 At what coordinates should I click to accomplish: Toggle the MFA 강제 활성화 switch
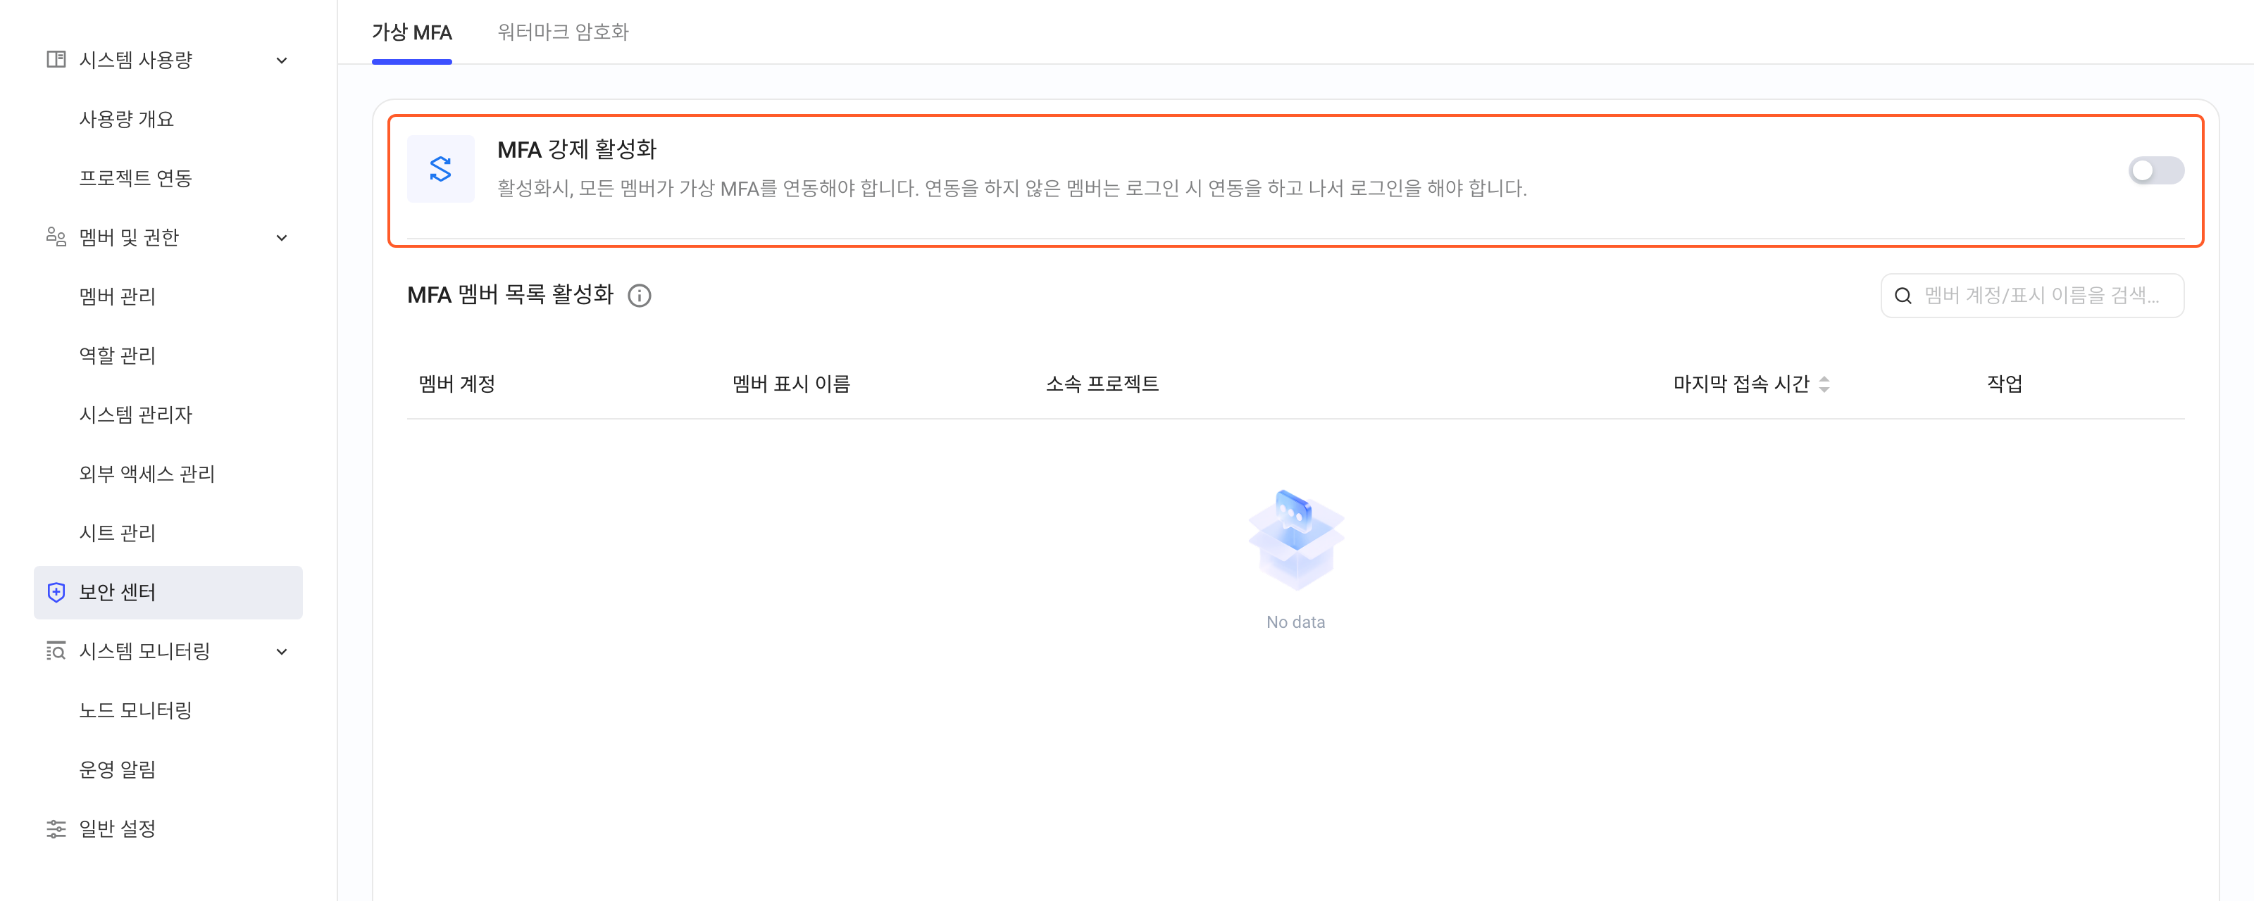[x=2156, y=170]
